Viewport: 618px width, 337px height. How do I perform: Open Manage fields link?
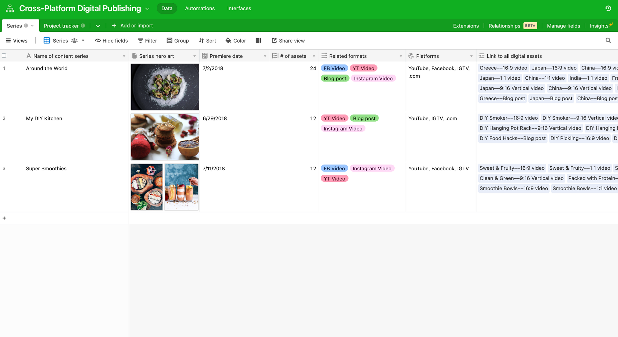(563, 26)
